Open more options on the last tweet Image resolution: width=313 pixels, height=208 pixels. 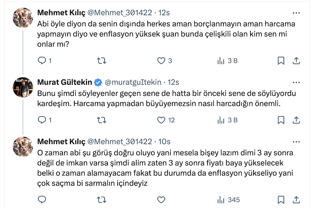(296, 142)
